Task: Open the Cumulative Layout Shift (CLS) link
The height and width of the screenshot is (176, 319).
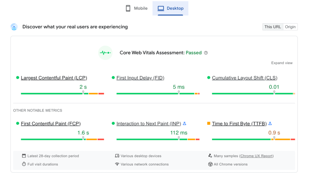Action: coord(245,78)
